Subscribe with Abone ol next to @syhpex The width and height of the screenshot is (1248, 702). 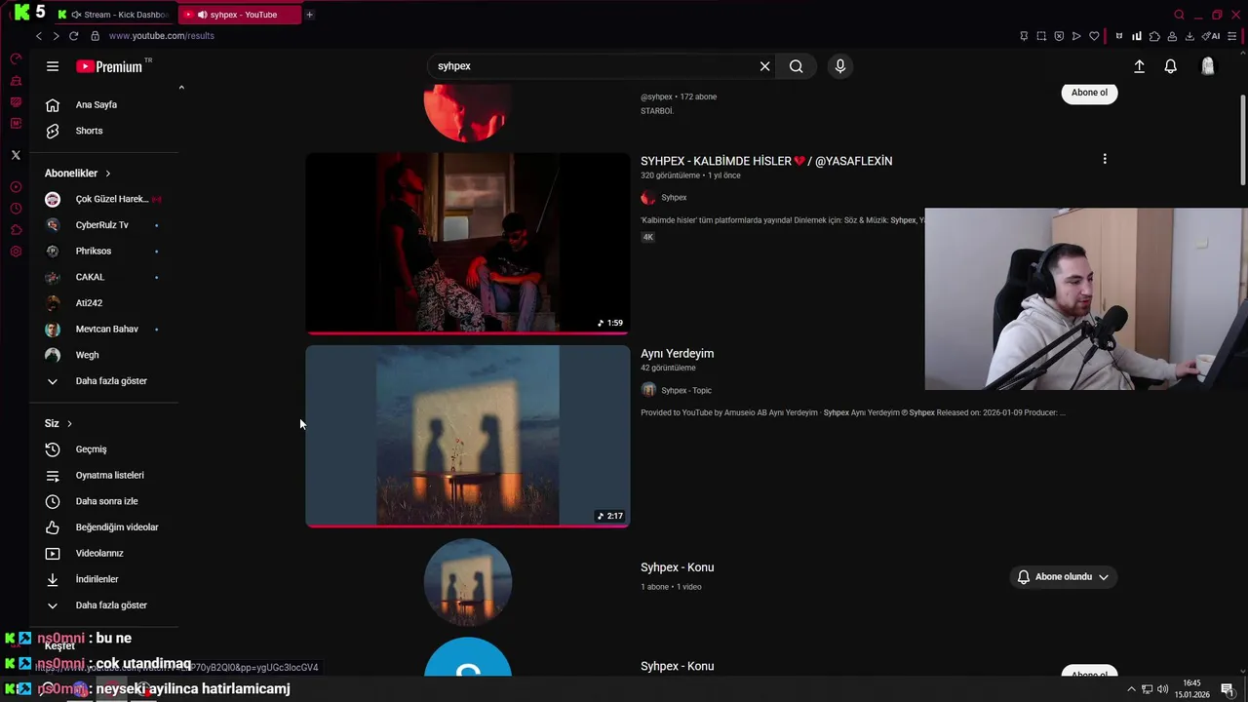point(1089,93)
